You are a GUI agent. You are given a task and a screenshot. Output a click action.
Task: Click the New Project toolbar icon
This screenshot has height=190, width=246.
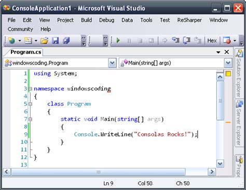coord(12,40)
